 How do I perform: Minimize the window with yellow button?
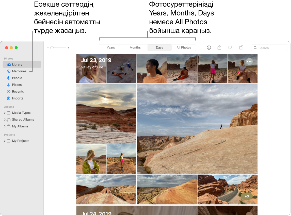11,48
